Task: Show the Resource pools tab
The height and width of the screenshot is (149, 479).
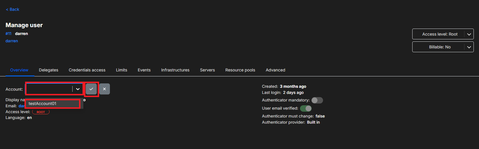Action: [x=240, y=70]
